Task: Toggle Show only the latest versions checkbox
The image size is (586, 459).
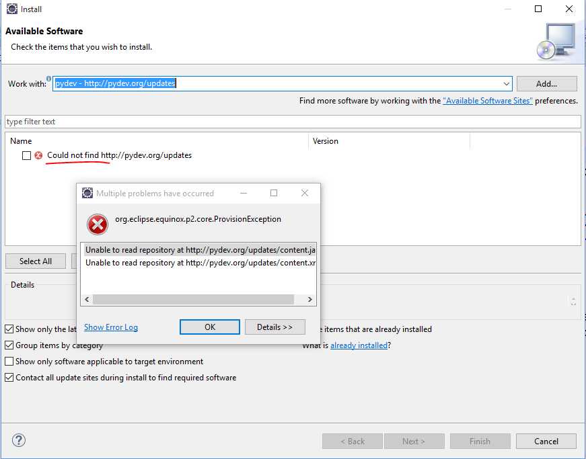Action: 9,329
